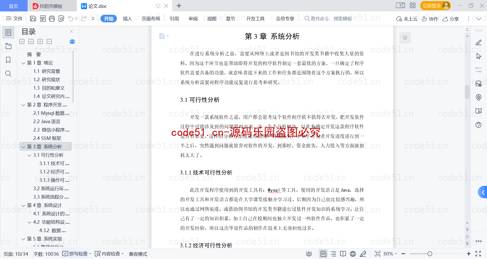Toggle 拼写检查 in status bar
487x259 pixels.
tap(77, 254)
